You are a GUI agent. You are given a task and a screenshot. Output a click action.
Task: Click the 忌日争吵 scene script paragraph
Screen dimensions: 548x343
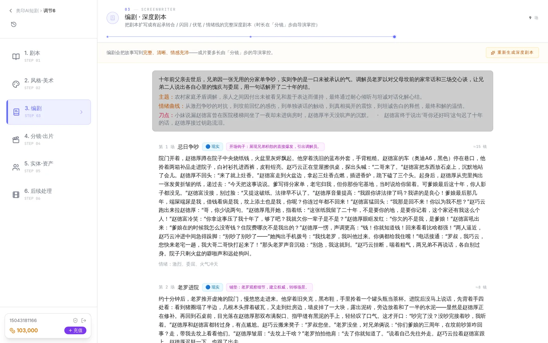pos(322,206)
